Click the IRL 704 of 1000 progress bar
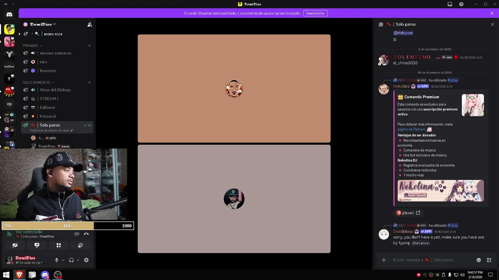This screenshot has width=499, height=280. coord(68,226)
